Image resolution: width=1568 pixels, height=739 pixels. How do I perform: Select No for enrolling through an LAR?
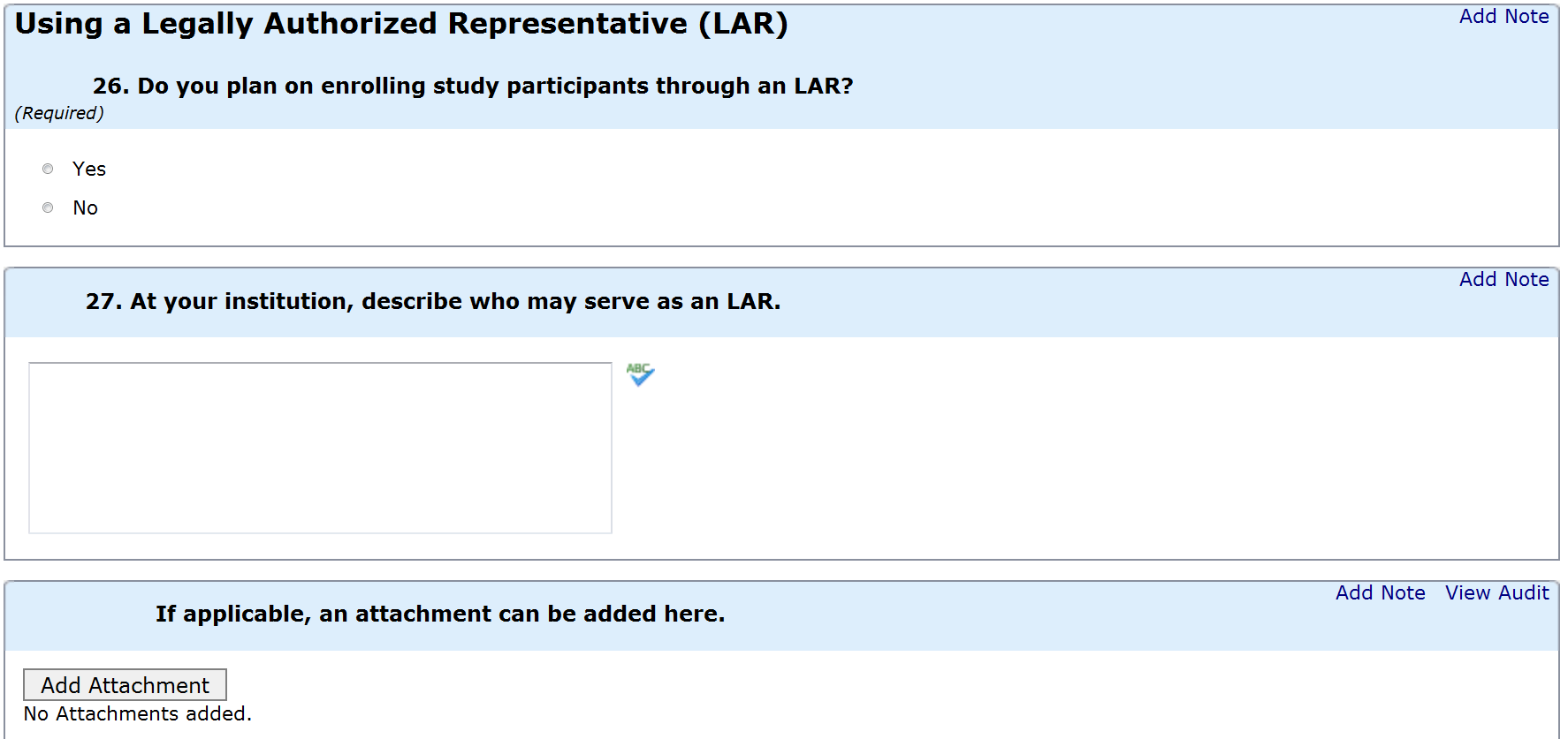pyautogui.click(x=48, y=207)
